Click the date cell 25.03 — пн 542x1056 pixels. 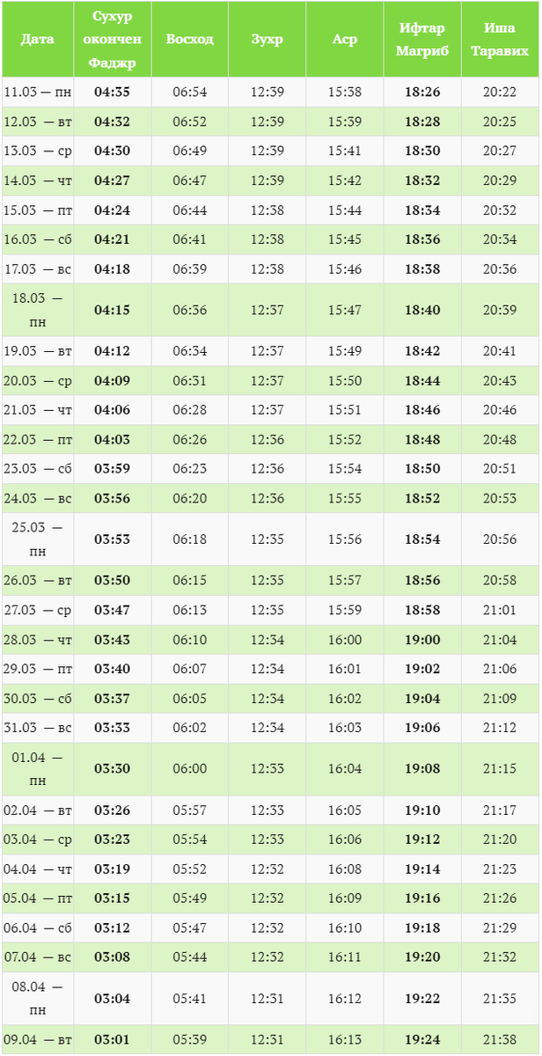click(37, 539)
